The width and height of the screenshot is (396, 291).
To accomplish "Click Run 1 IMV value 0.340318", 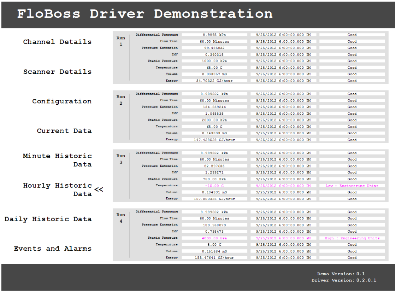I will [x=214, y=54].
